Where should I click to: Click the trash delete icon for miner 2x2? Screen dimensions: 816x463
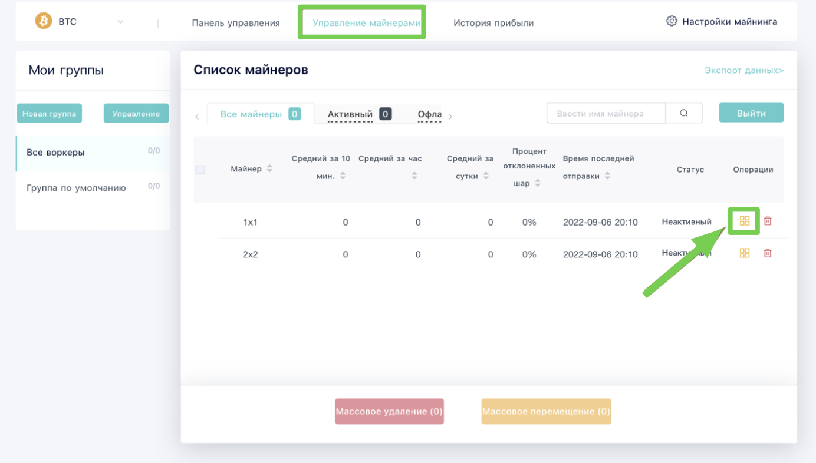tap(768, 253)
